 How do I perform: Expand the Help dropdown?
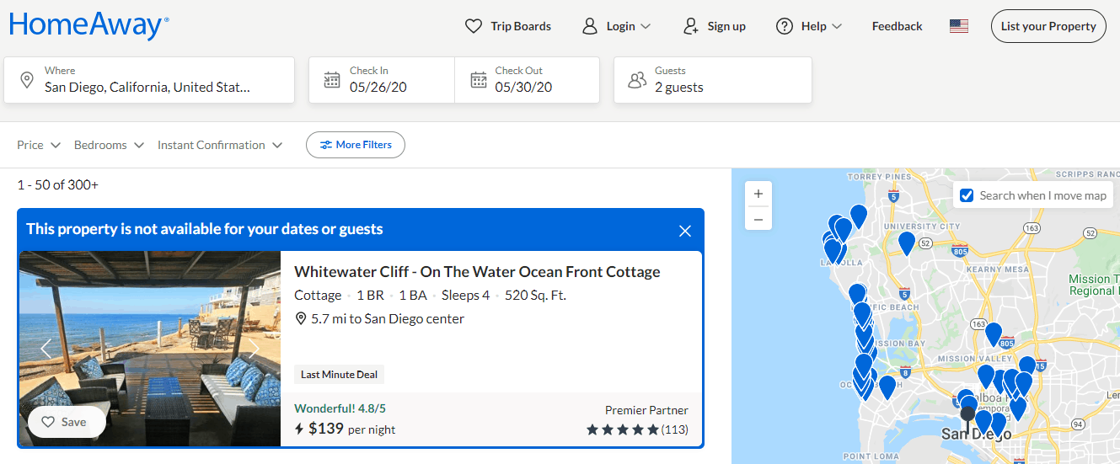coord(809,26)
